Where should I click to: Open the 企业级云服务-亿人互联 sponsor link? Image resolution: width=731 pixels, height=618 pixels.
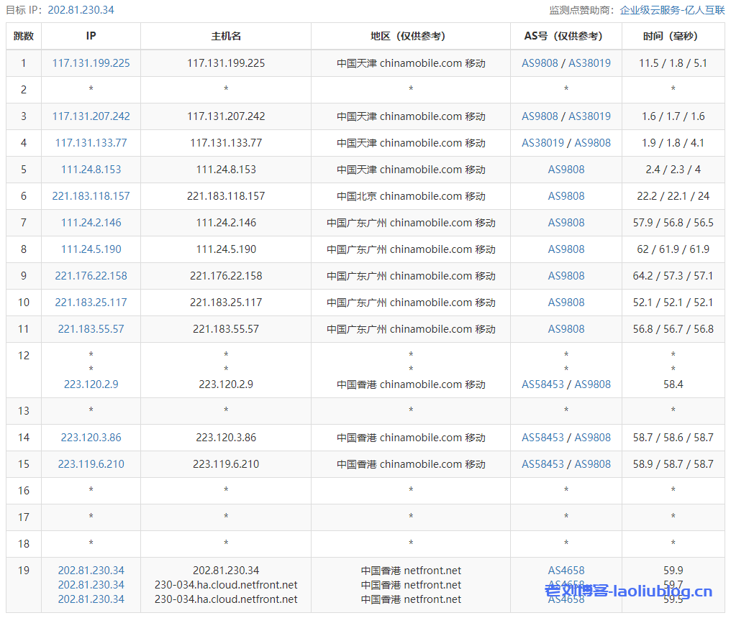[x=672, y=10]
